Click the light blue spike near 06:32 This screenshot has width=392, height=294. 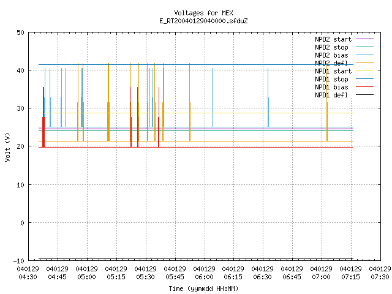click(x=268, y=97)
